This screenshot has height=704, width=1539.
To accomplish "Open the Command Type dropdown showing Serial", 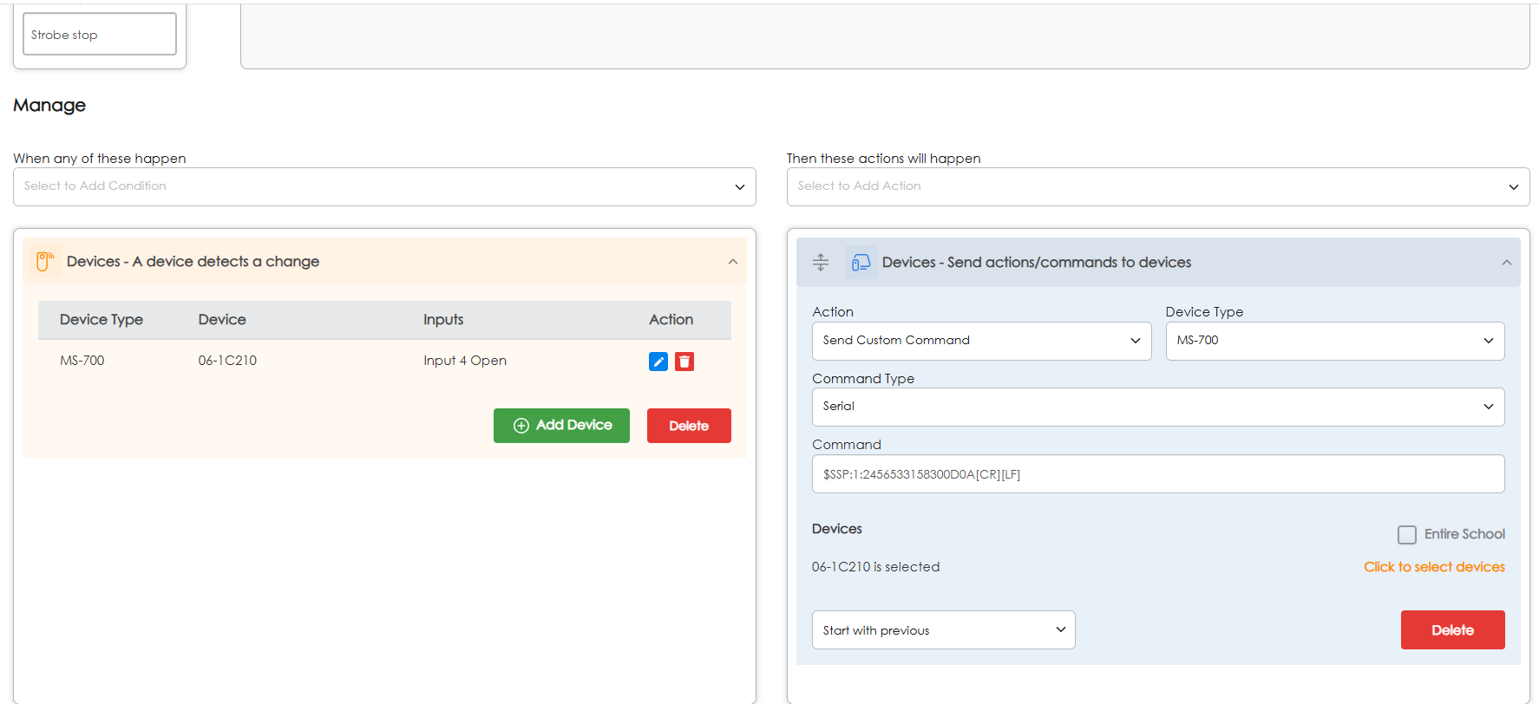I will click(x=1158, y=407).
